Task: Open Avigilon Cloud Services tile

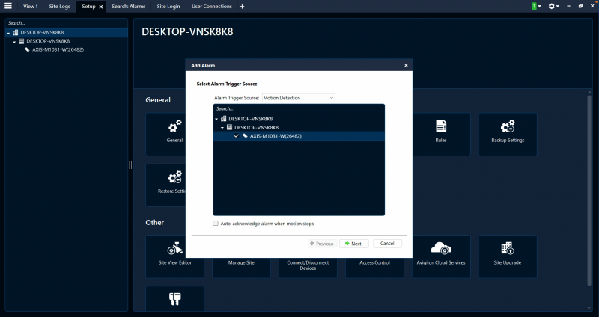Action: tap(441, 256)
